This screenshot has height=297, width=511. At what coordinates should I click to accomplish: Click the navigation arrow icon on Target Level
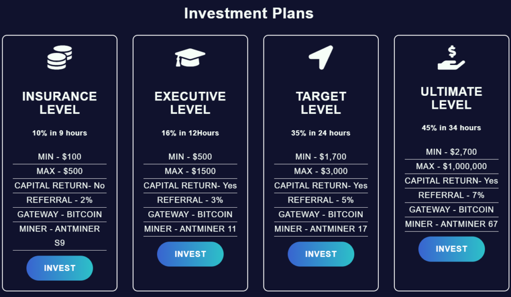click(x=321, y=57)
